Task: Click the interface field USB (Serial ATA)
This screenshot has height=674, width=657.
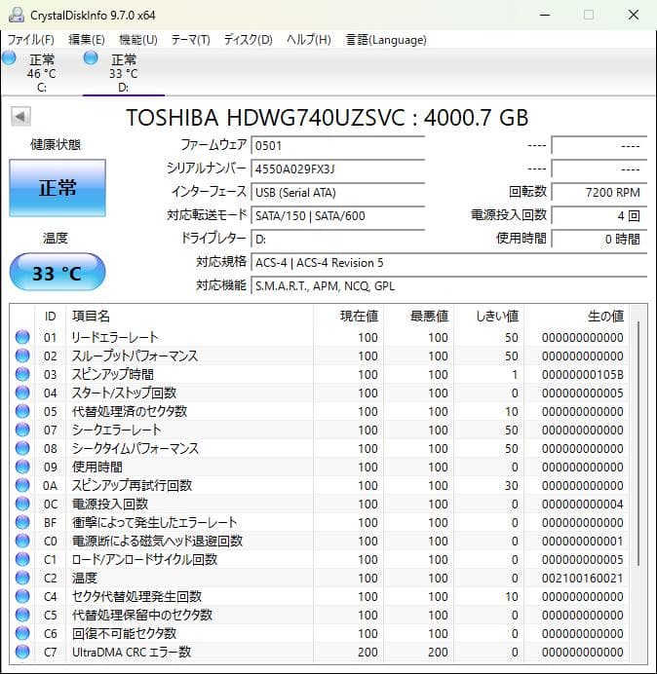Action: [x=337, y=192]
